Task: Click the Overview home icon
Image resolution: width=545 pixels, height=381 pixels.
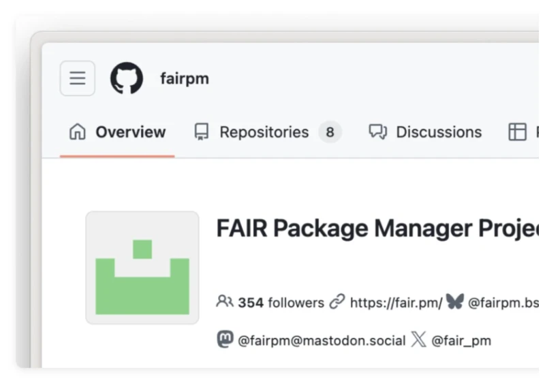Action: click(x=78, y=132)
